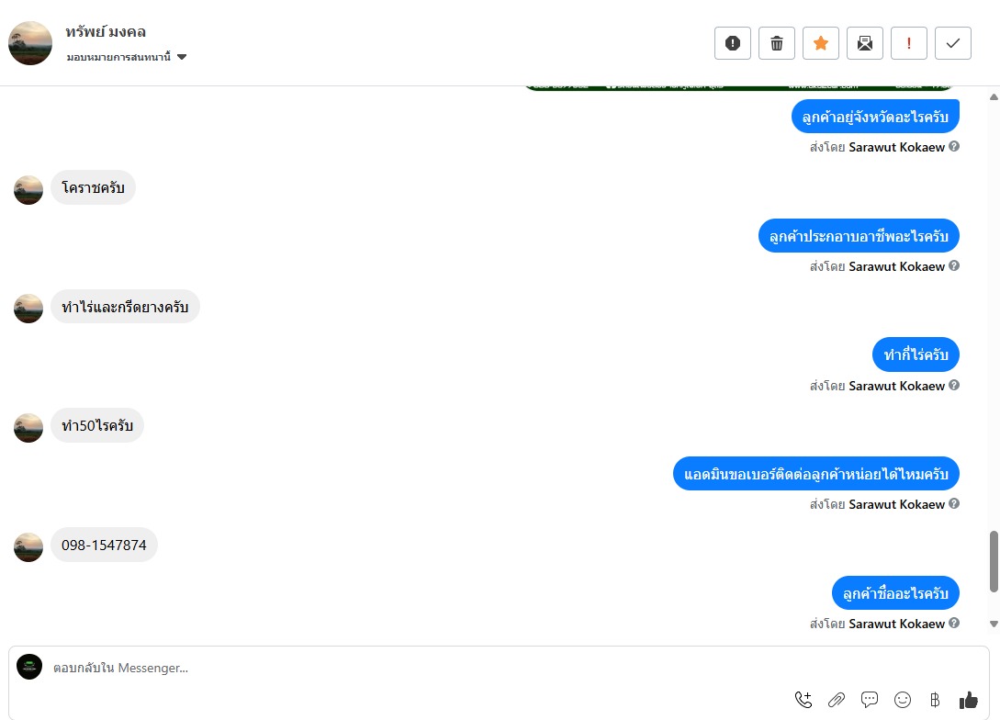Click the scrollbar up arrow
Screen dimensions: 1000x720
[x=994, y=97]
